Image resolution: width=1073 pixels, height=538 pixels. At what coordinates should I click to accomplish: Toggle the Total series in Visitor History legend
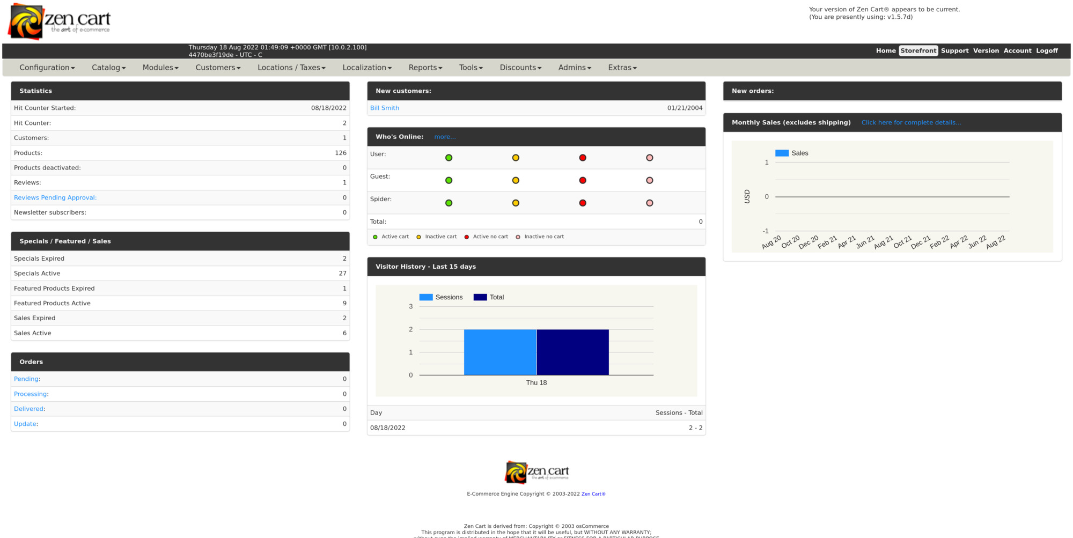pyautogui.click(x=489, y=297)
